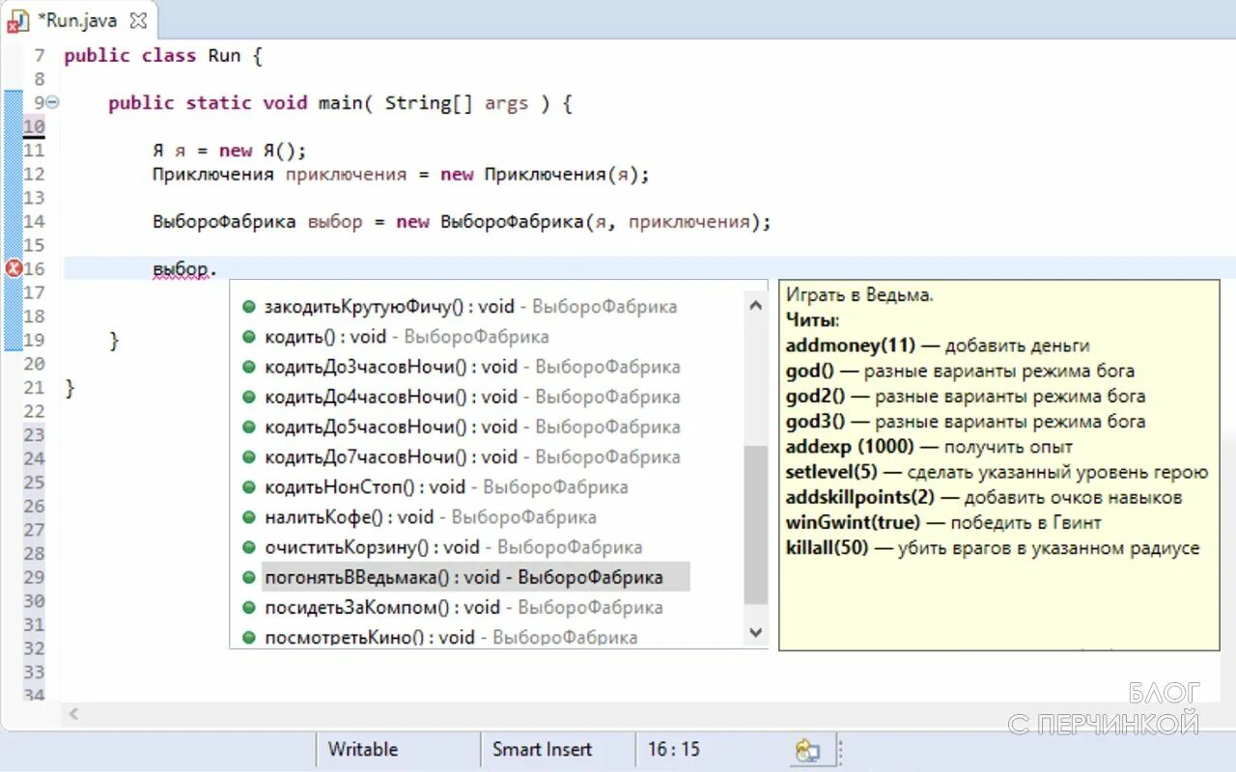Click addmoney(11) in the documentation popup

[851, 345]
